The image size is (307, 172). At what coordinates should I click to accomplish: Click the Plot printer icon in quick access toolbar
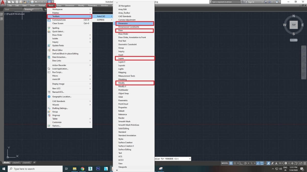coord(32,2)
